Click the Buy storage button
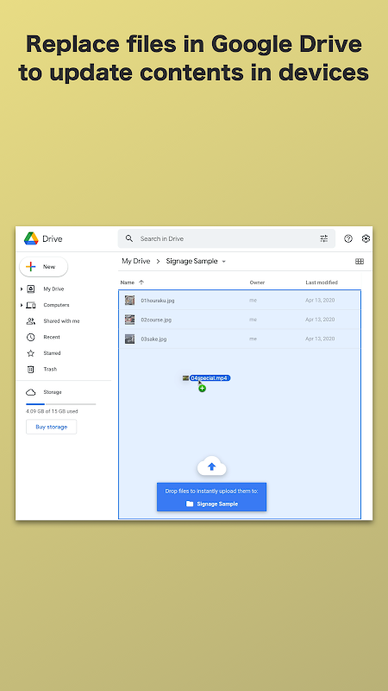 click(x=51, y=427)
